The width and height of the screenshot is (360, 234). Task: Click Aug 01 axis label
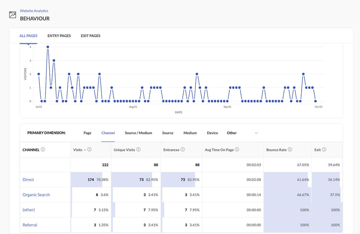coord(133,107)
